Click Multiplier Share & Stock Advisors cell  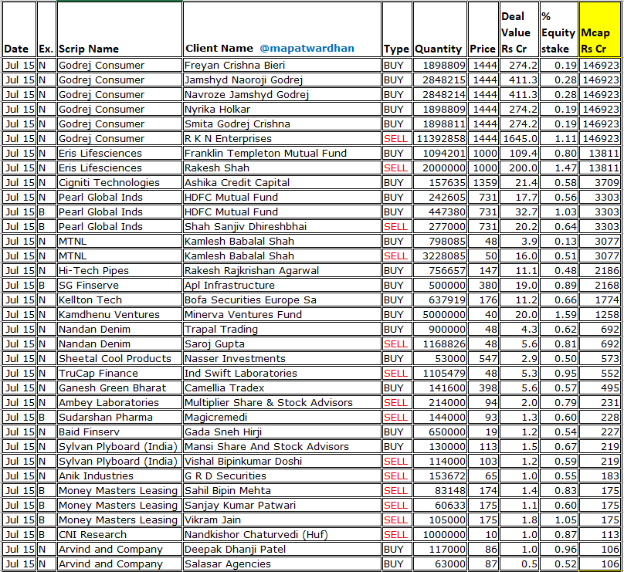[x=282, y=403]
